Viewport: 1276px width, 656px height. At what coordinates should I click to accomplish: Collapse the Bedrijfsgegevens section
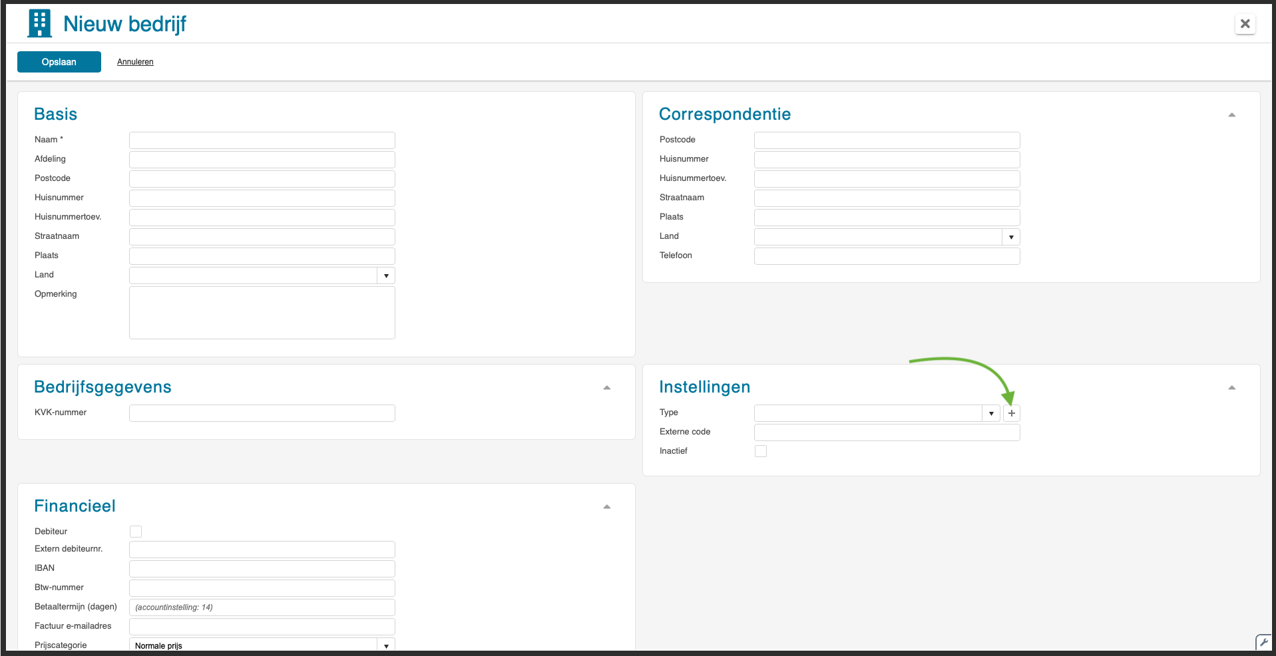click(x=606, y=388)
